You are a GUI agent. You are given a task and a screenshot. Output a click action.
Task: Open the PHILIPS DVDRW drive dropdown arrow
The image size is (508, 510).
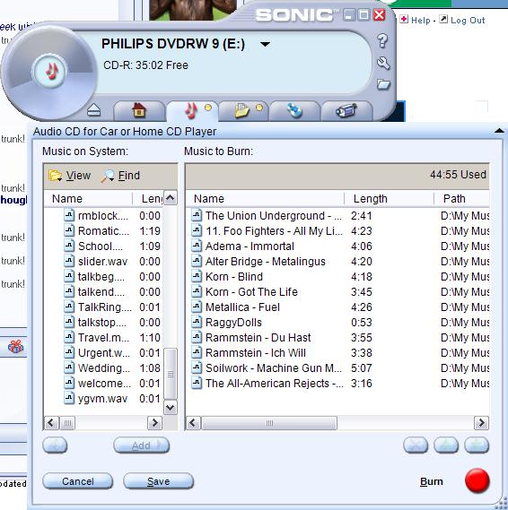tap(266, 44)
